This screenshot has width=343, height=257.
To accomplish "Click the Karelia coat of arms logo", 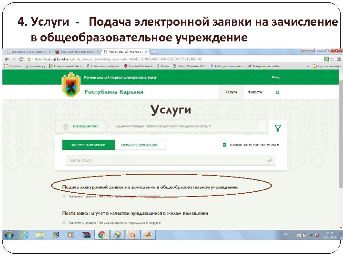I will click(x=71, y=85).
